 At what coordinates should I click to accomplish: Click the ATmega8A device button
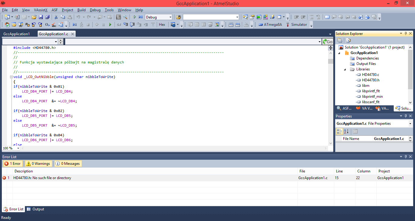pos(270,25)
